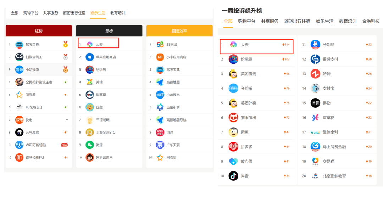Click the 银盛支付 icon
Screen dimensions: 383x197
(x=315, y=59)
